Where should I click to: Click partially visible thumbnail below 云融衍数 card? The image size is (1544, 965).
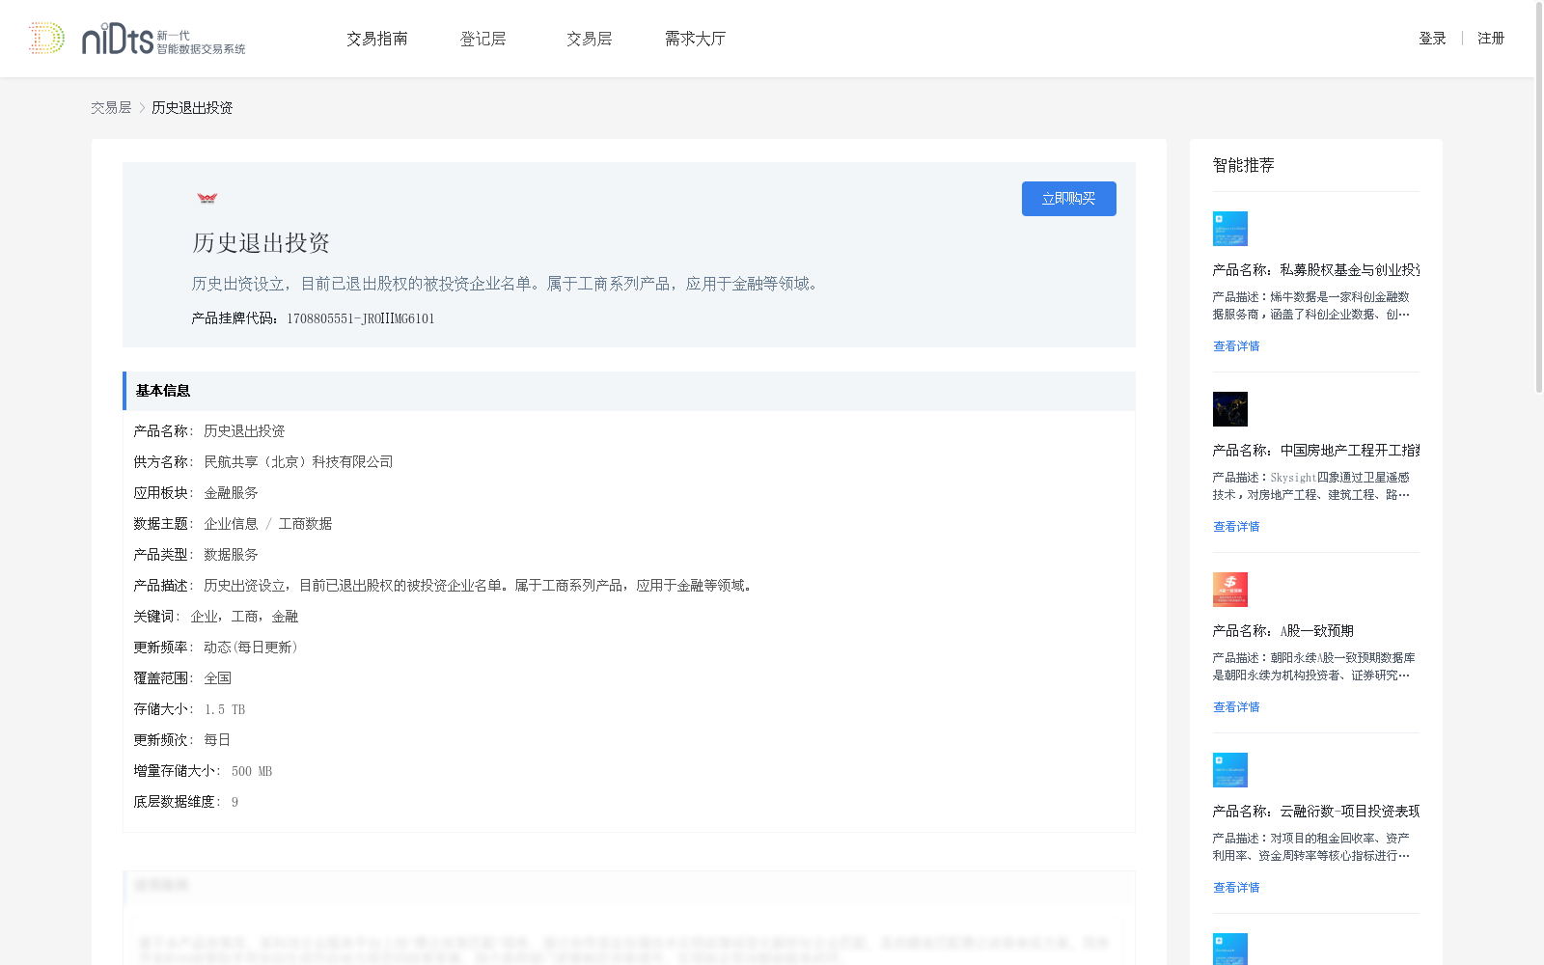tap(1230, 949)
